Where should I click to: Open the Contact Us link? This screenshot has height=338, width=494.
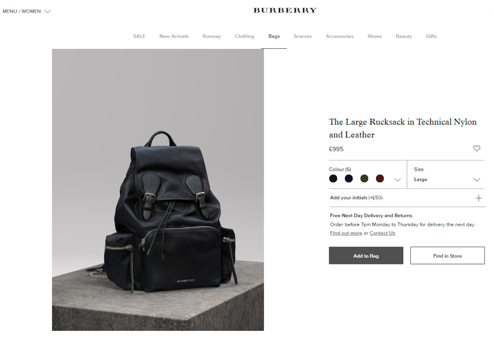tap(382, 233)
